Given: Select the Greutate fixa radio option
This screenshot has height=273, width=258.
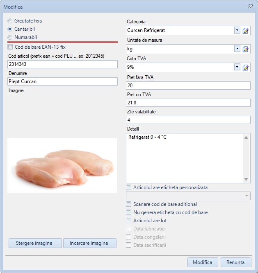Looking at the screenshot, I should point(10,21).
